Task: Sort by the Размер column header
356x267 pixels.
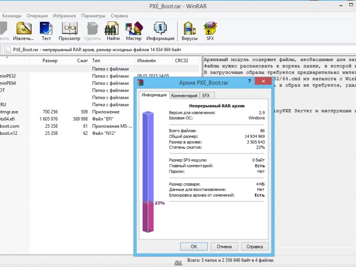Action: point(44,61)
